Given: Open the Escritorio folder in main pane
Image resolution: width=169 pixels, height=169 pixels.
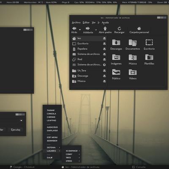Looking at the screenshot, I should pos(149,45).
